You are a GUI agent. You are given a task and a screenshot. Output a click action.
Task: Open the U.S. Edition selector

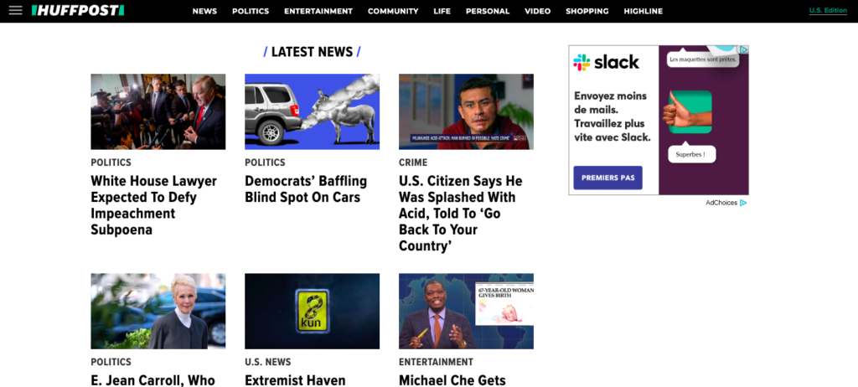click(828, 11)
